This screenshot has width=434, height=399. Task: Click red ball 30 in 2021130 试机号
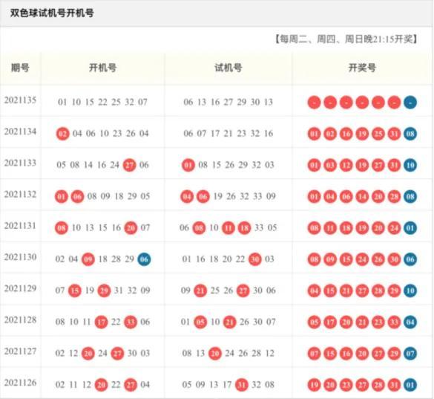[x=255, y=259]
